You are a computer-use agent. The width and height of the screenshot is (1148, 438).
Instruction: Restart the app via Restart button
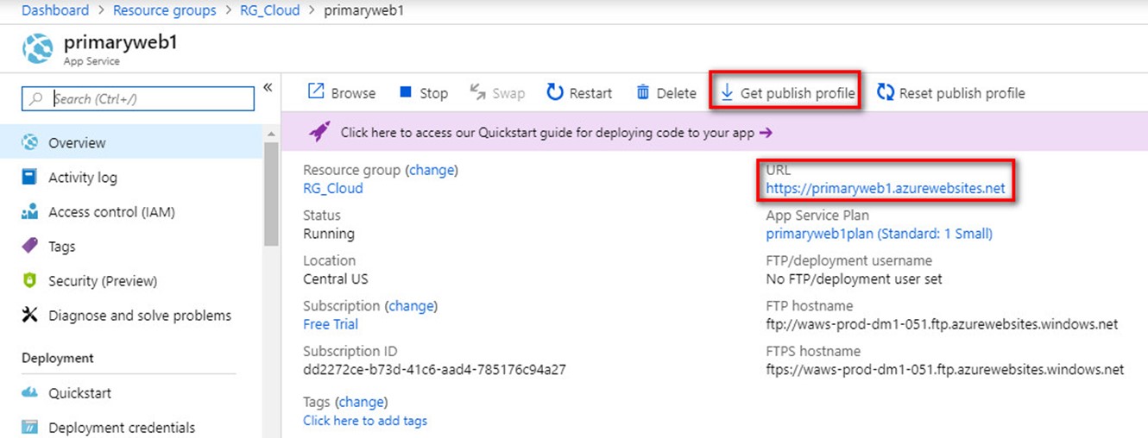[579, 93]
